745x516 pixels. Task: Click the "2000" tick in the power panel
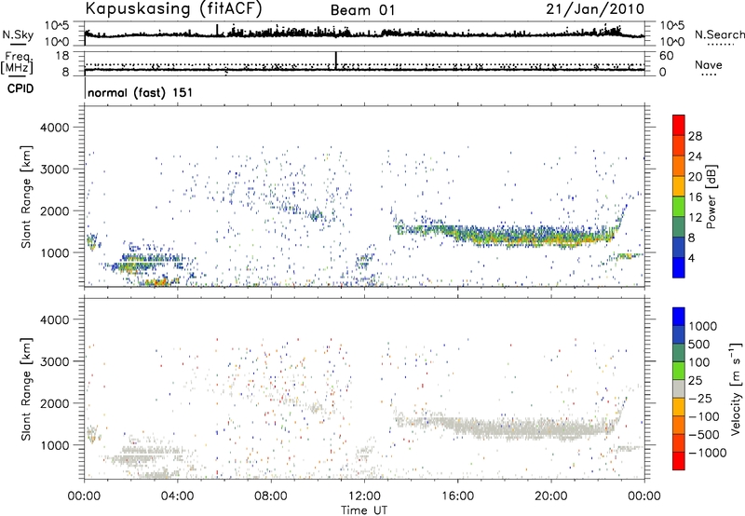pyautogui.click(x=55, y=210)
